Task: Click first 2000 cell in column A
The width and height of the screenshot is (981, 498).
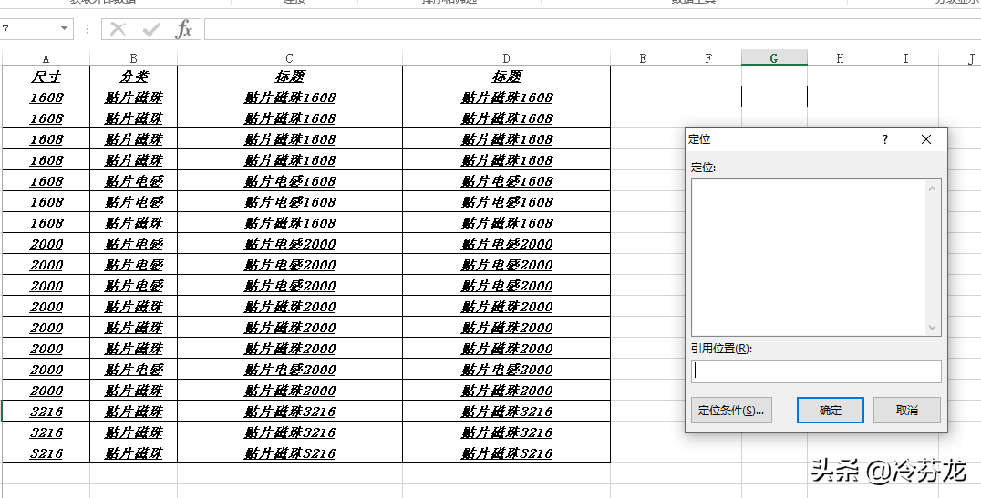Action: (x=46, y=244)
